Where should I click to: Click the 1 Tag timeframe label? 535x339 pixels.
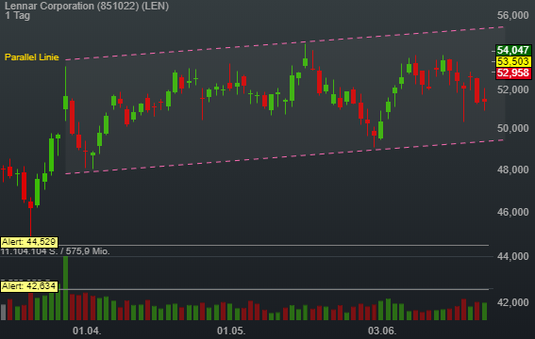click(x=17, y=15)
